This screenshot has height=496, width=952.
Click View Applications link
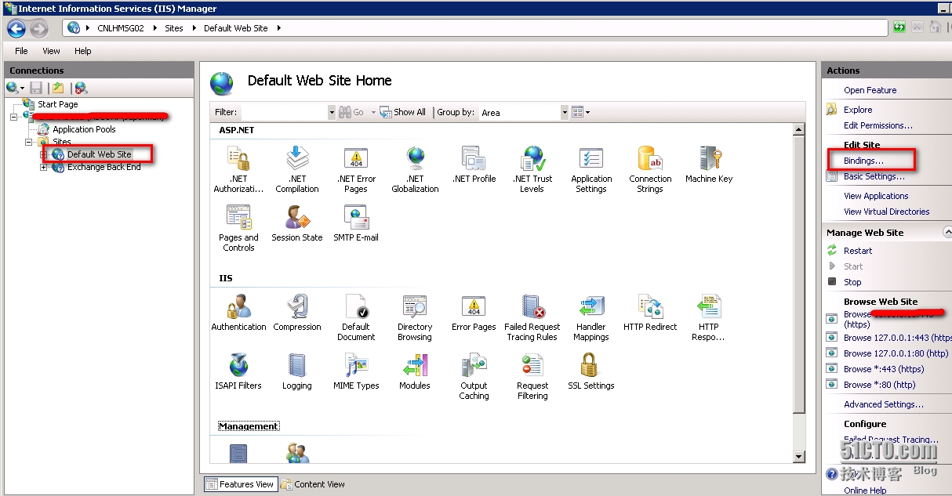pos(876,196)
